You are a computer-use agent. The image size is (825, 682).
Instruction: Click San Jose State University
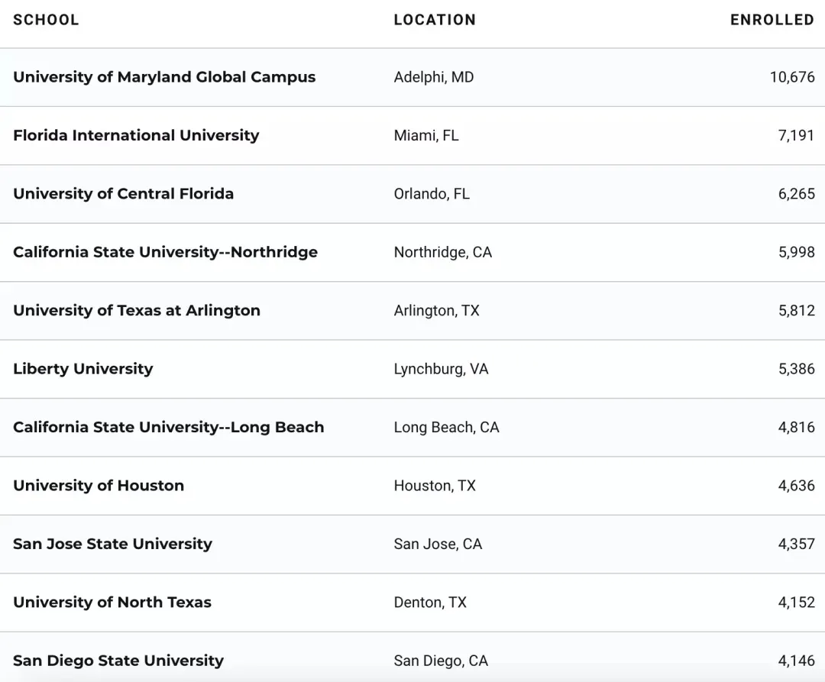(x=112, y=545)
